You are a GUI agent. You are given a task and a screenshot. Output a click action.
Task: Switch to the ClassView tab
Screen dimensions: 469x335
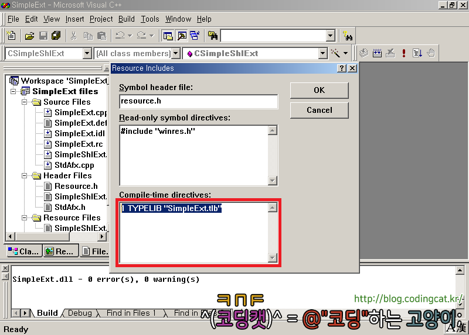tap(24, 251)
